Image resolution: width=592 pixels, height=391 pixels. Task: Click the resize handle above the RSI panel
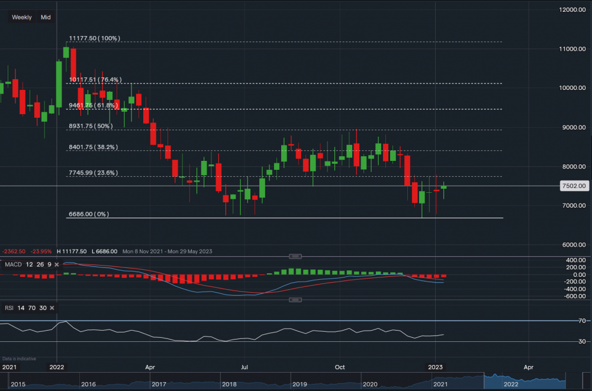[294, 300]
